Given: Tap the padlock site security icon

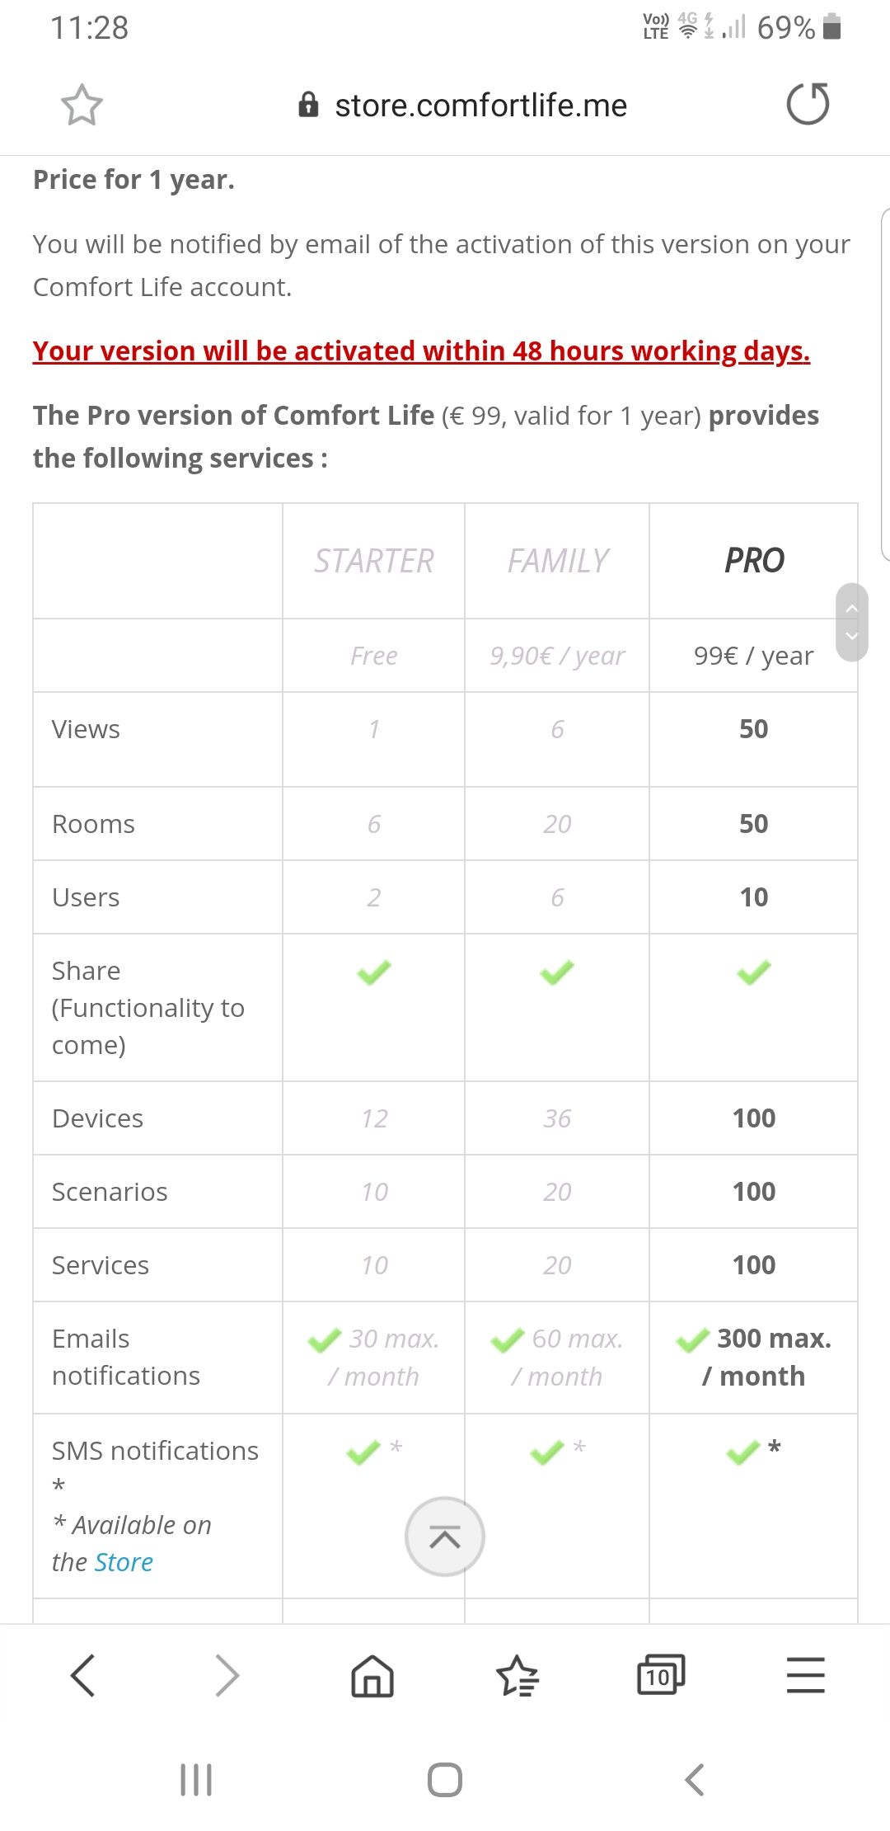Looking at the screenshot, I should (x=308, y=105).
